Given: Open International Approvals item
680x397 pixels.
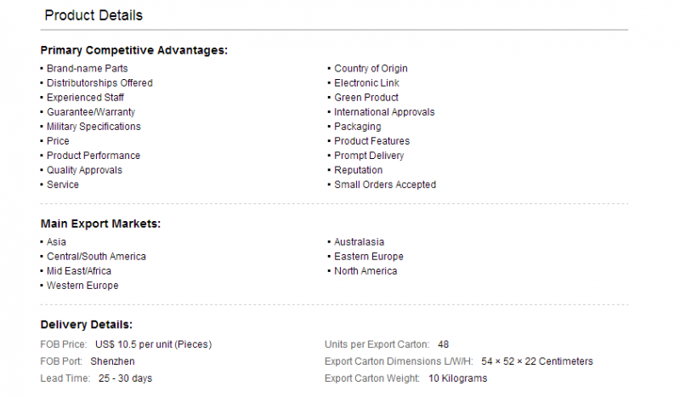Looking at the screenshot, I should coord(384,112).
